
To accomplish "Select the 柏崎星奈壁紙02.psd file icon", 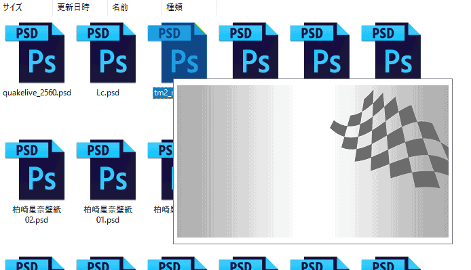I will [35, 170].
